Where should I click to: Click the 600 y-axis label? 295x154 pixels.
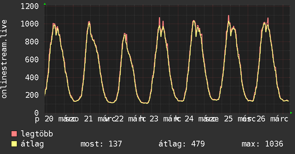tap(32, 60)
